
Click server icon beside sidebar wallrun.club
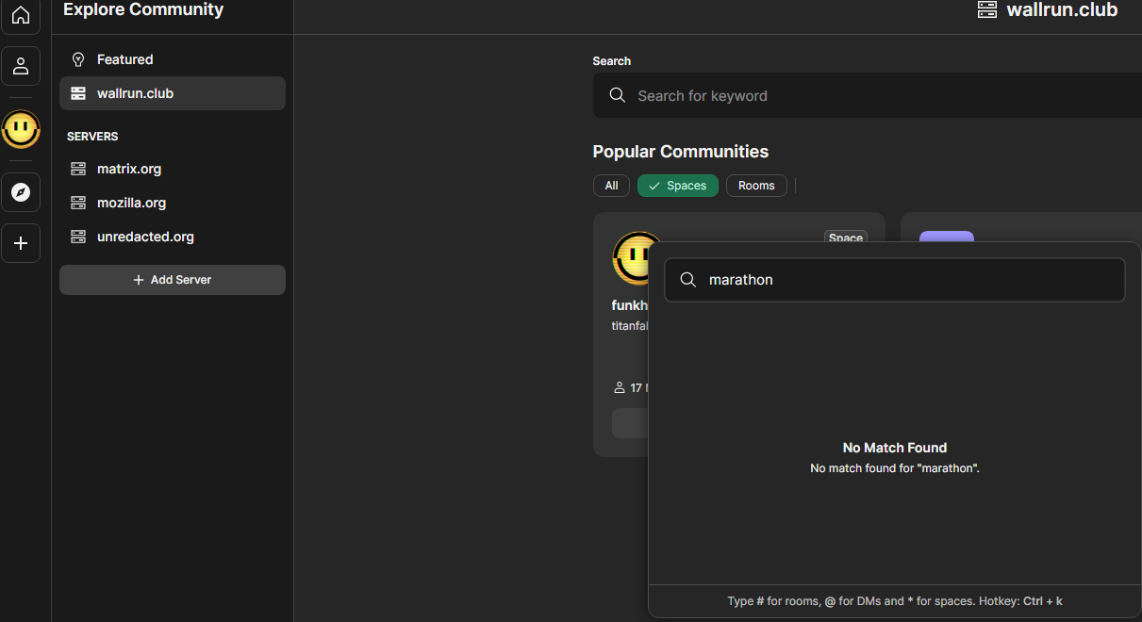click(x=78, y=93)
